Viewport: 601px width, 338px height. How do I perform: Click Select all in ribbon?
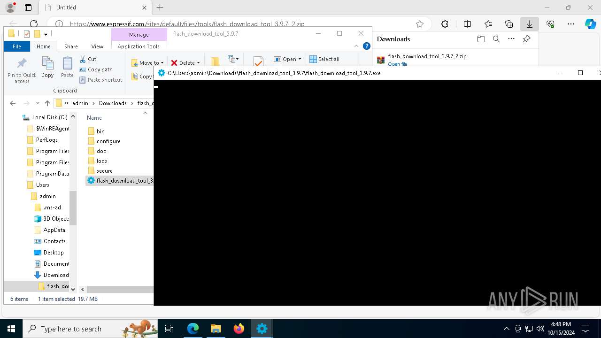pos(324,59)
